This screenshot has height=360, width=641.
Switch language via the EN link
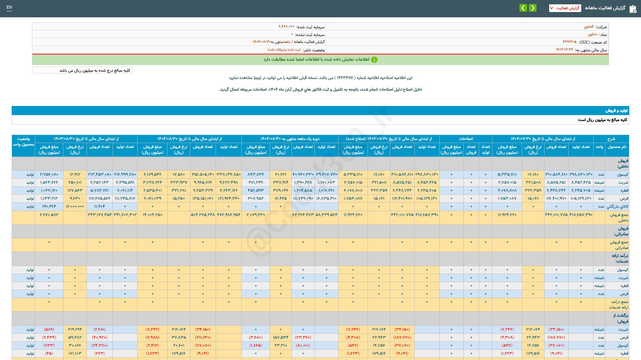[9, 7]
